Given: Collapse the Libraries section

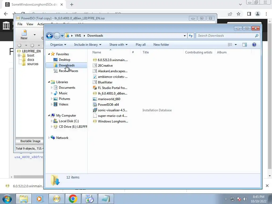Looking at the screenshot, I should 49,82.
